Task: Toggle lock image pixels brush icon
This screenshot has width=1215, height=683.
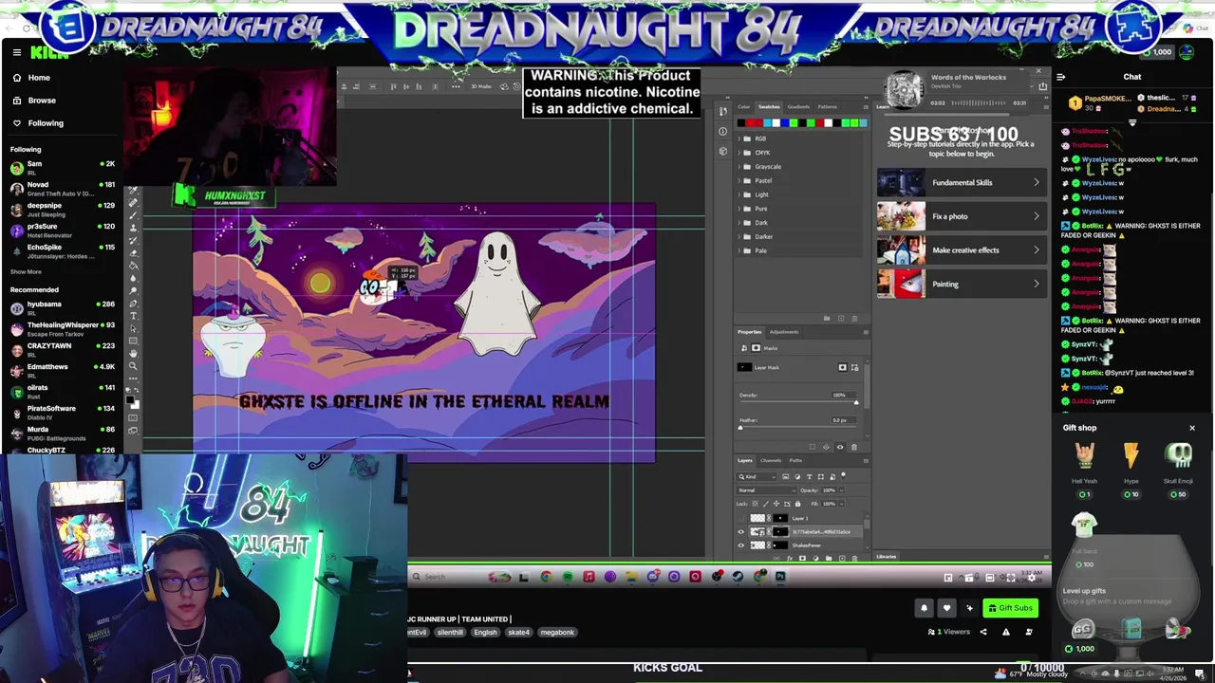Action: click(766, 504)
